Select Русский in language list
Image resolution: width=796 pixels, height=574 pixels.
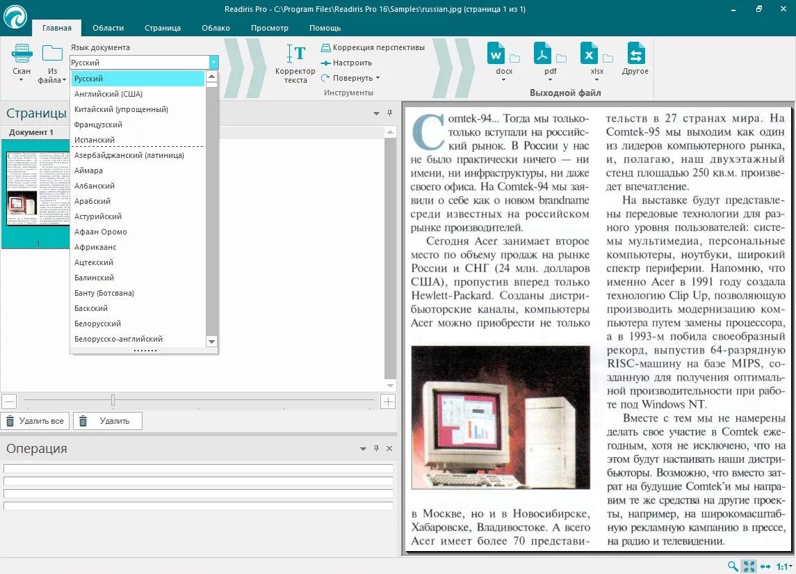point(138,79)
